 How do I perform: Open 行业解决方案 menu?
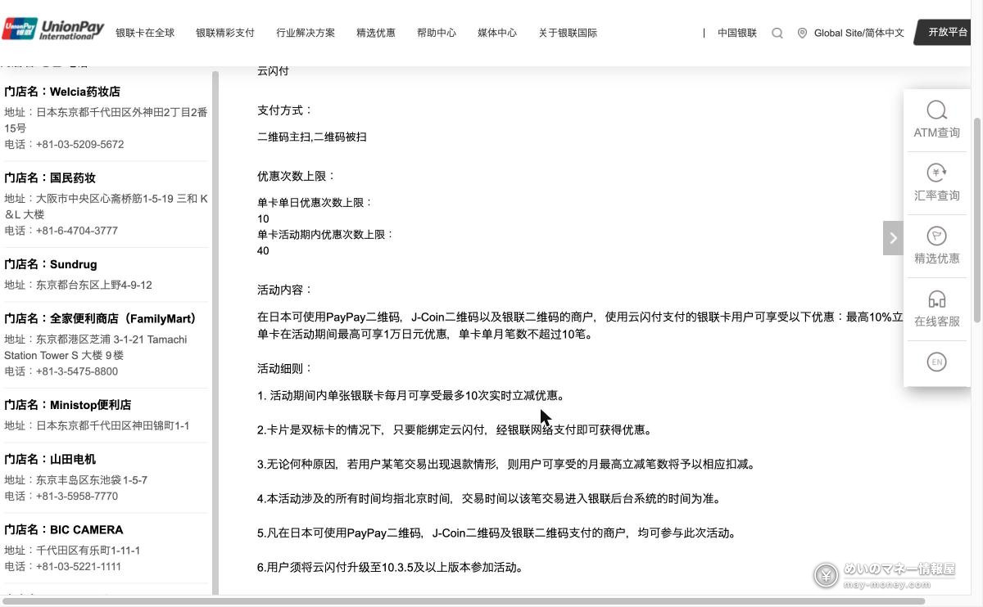pos(306,33)
